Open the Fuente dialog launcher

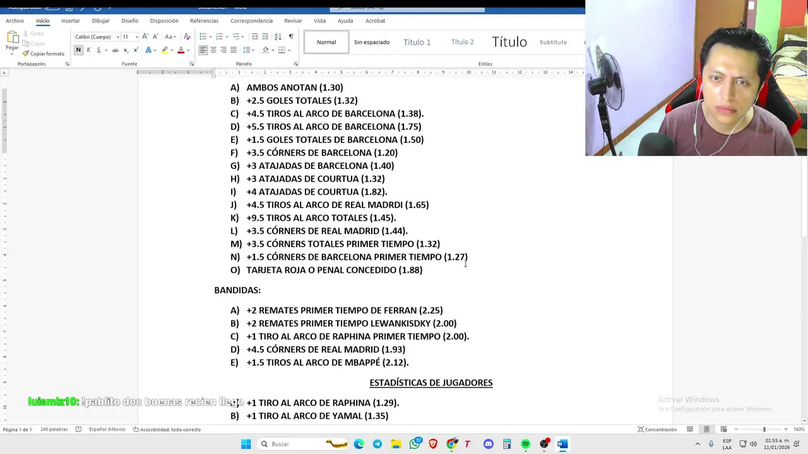(x=192, y=64)
